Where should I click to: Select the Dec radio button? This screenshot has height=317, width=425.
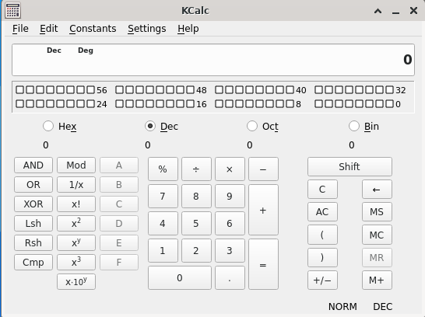click(x=150, y=126)
